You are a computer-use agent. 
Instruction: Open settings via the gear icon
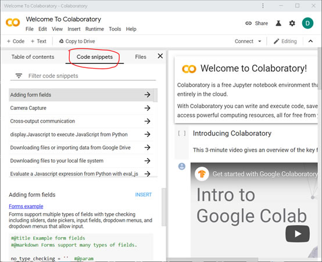coord(292,23)
